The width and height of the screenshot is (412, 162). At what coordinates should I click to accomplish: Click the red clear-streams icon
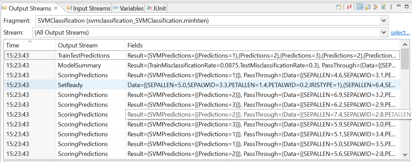tap(349, 7)
